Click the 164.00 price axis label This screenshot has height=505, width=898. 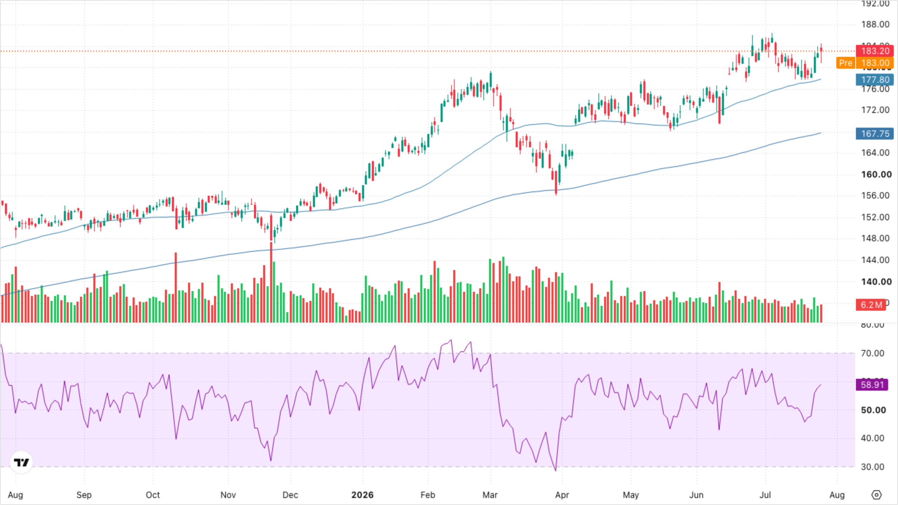(875, 153)
